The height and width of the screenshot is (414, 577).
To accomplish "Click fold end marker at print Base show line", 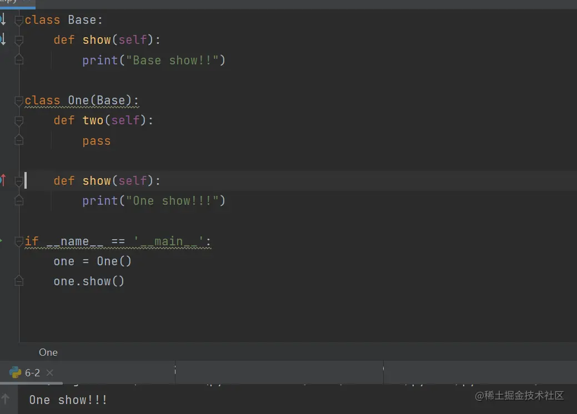I will [x=19, y=59].
